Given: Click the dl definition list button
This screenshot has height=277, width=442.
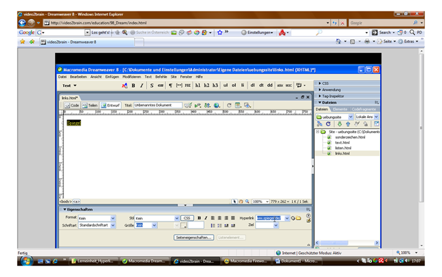Looking at the screenshot, I should [252, 86].
